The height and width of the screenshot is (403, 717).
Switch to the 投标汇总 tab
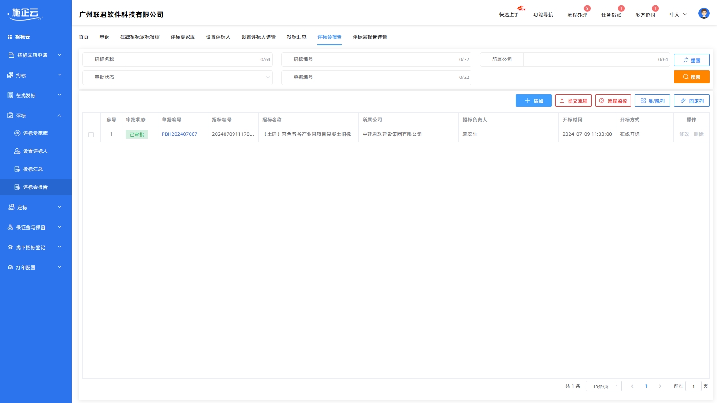click(x=297, y=37)
